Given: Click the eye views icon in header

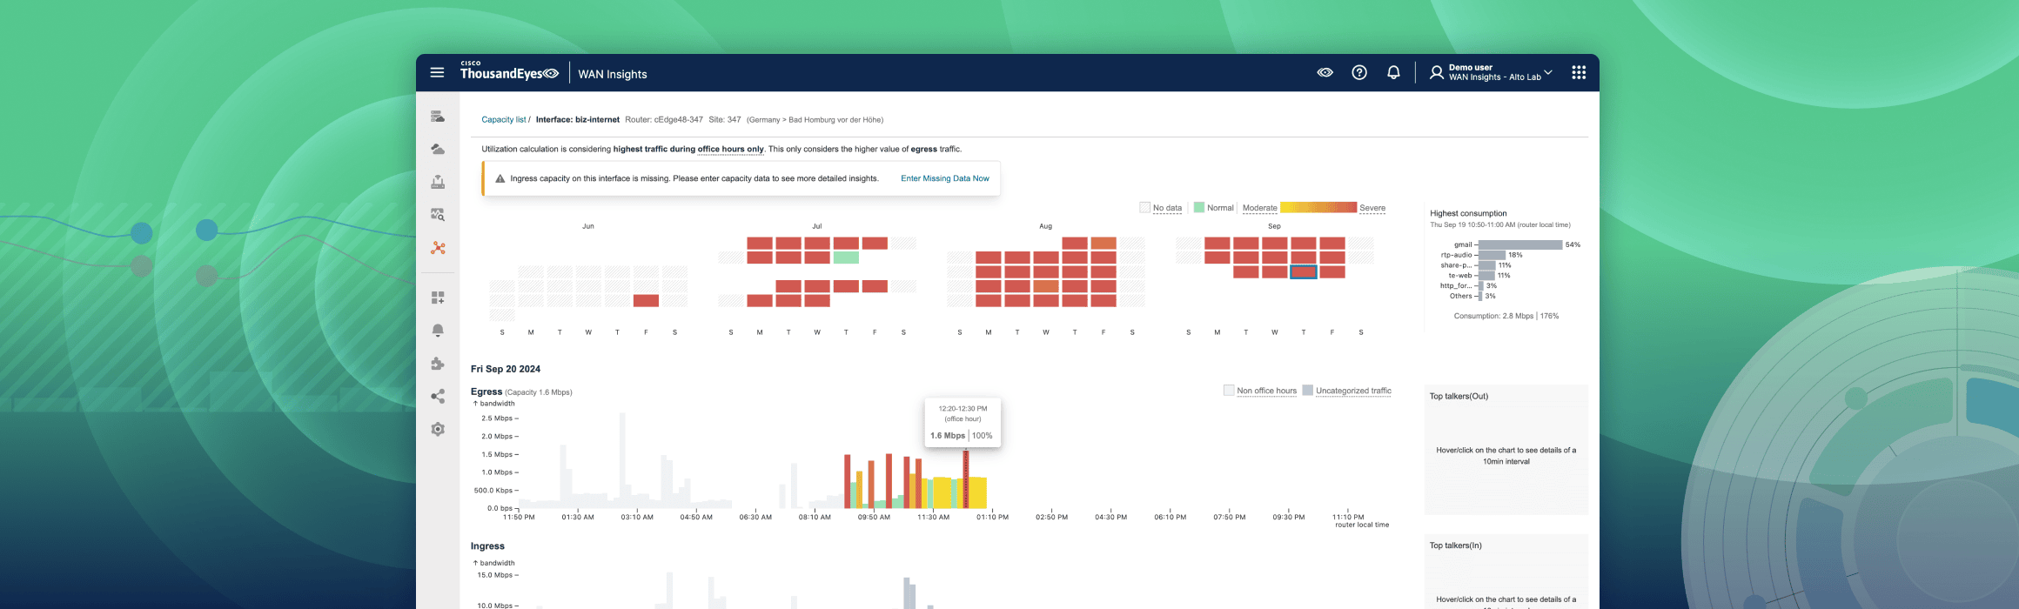Looking at the screenshot, I should (1325, 73).
